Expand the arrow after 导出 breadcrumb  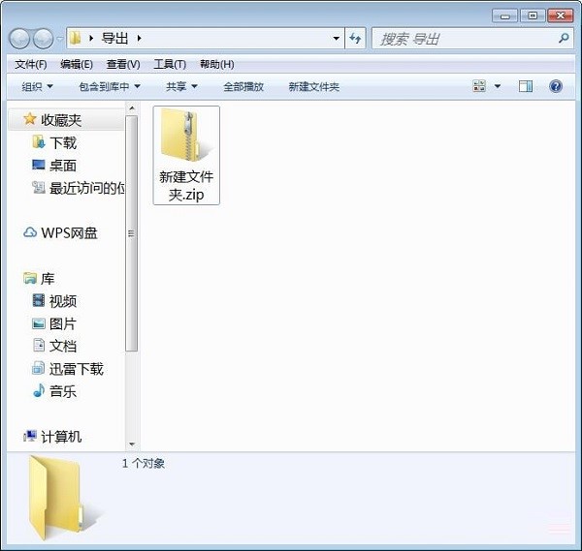(x=139, y=38)
